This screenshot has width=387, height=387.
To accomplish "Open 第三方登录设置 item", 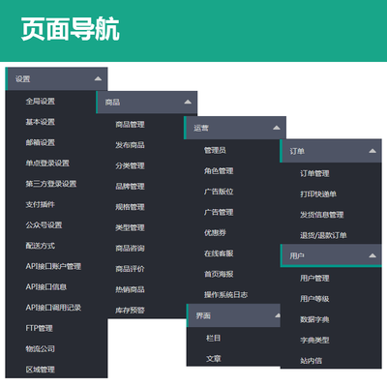I will 51,184.
